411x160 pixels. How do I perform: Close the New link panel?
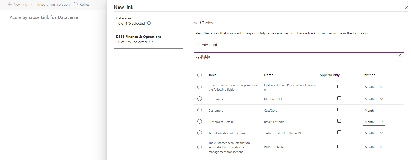[x=406, y=7]
